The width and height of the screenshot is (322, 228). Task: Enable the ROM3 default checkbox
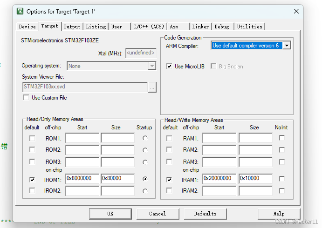(x=32, y=162)
